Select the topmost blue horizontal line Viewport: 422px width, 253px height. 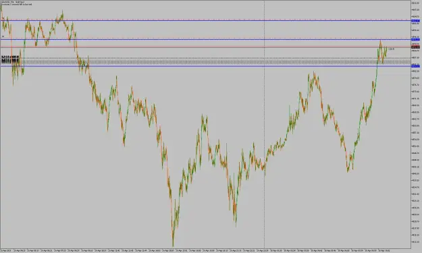click(205, 21)
